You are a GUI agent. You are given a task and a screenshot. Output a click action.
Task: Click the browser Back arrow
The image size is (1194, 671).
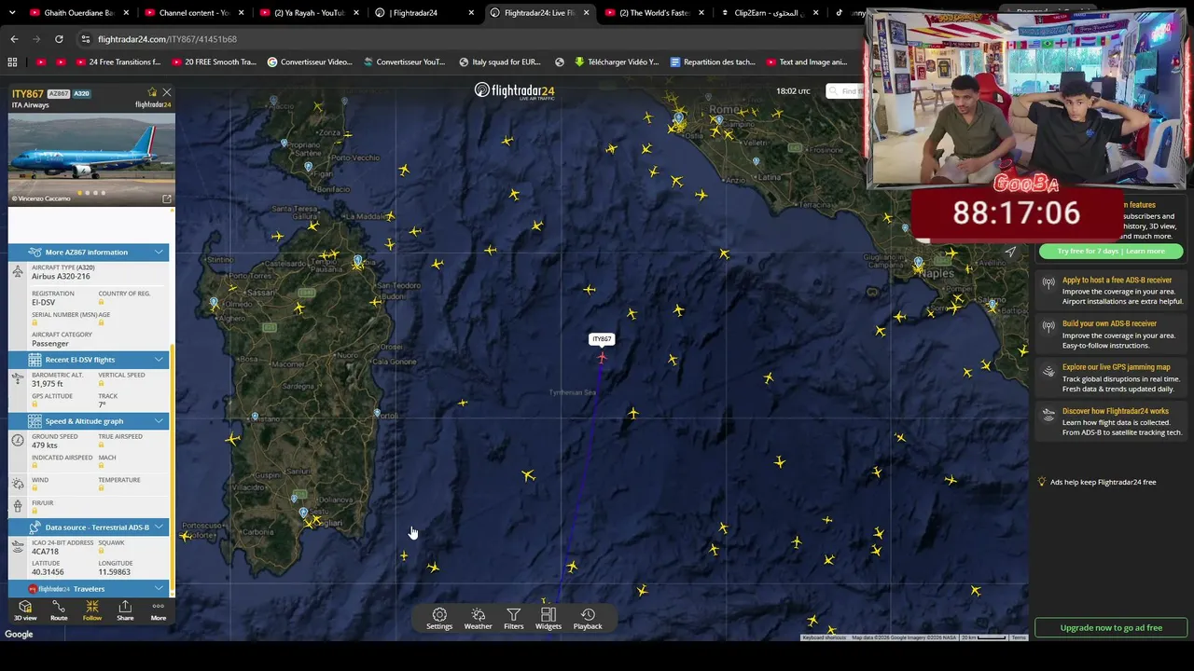[x=14, y=39]
